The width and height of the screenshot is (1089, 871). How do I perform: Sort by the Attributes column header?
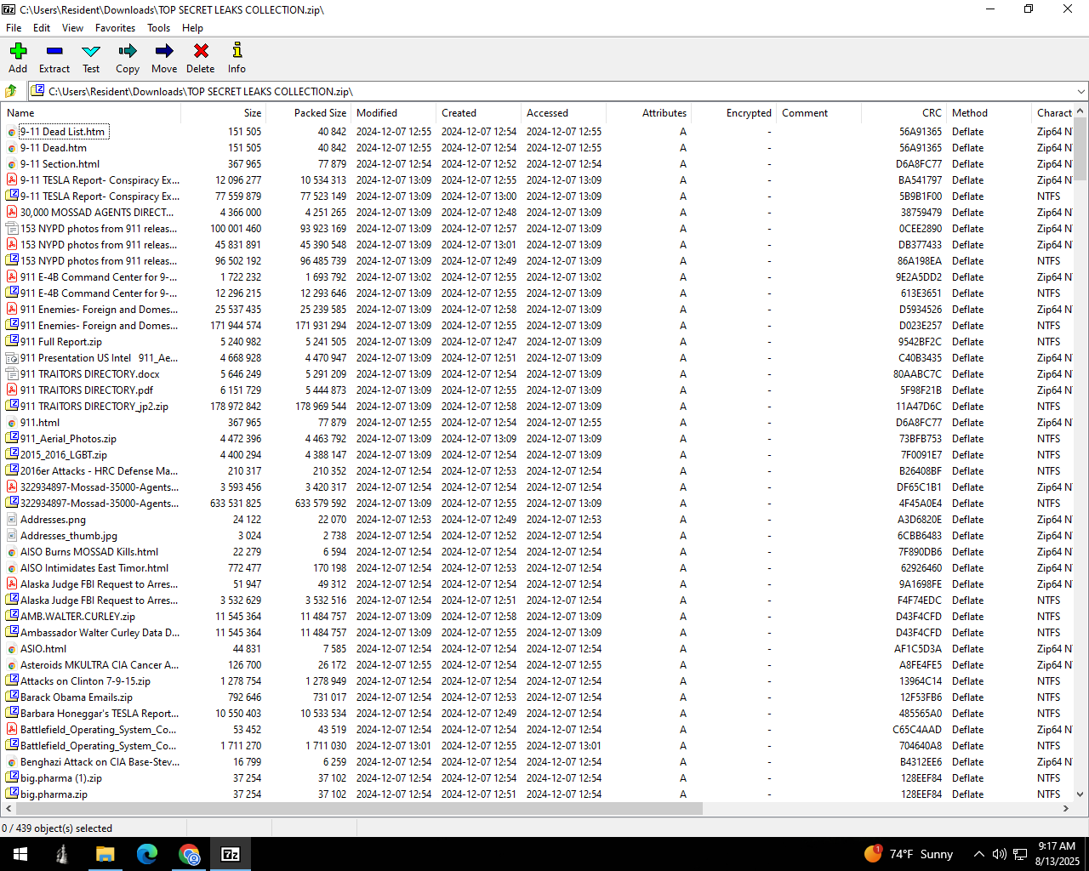click(x=648, y=113)
